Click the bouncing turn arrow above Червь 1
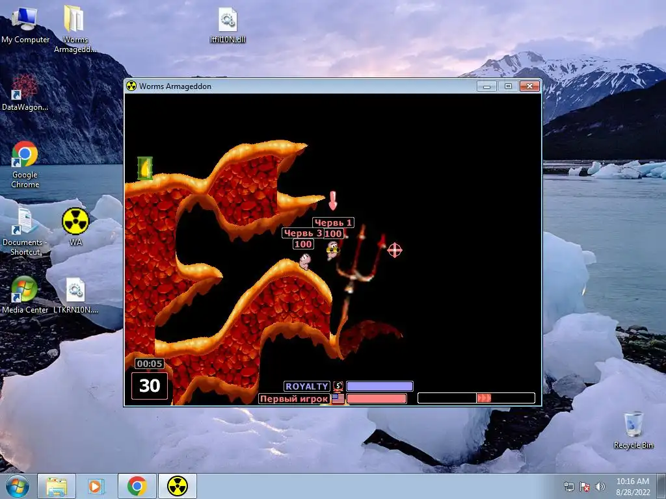This screenshot has width=666, height=499. 333,201
